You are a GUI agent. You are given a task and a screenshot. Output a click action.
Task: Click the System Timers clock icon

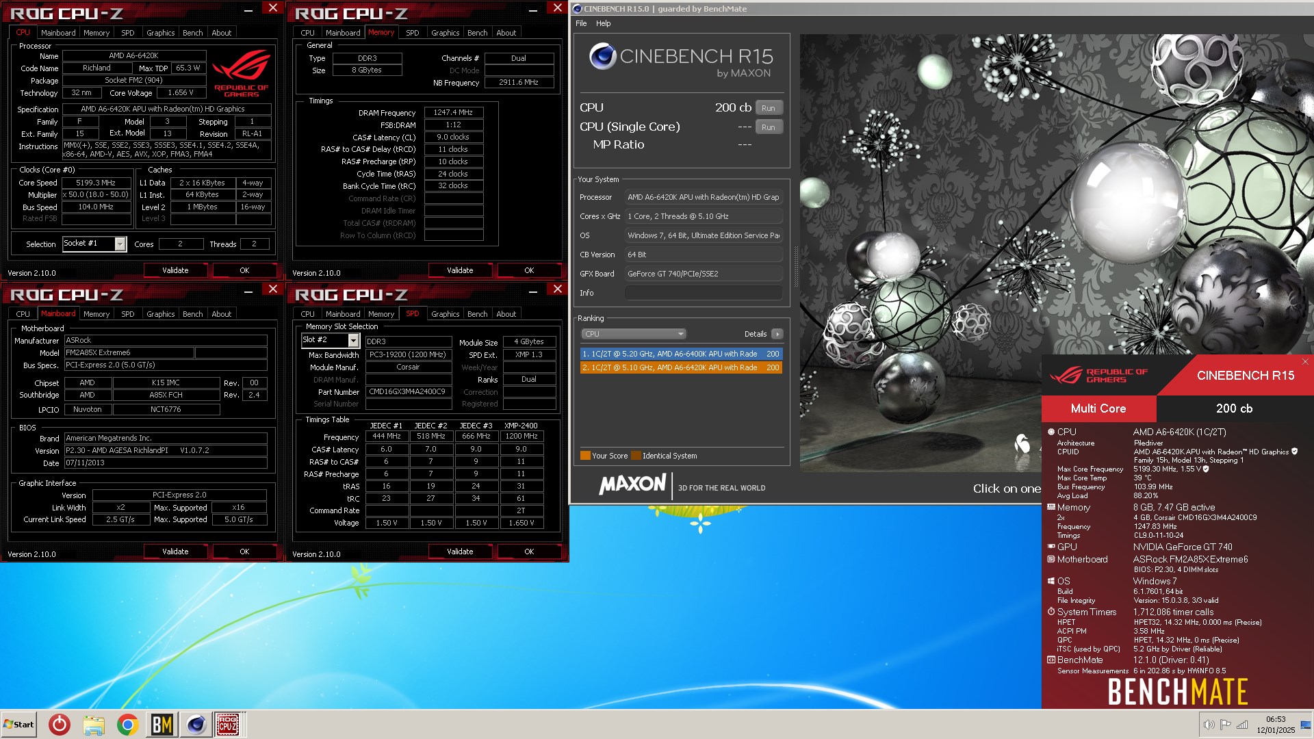pos(1051,612)
